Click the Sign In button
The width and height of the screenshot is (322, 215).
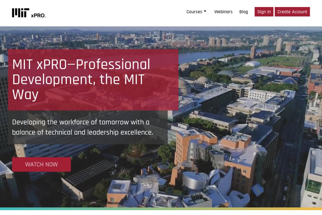tap(264, 12)
